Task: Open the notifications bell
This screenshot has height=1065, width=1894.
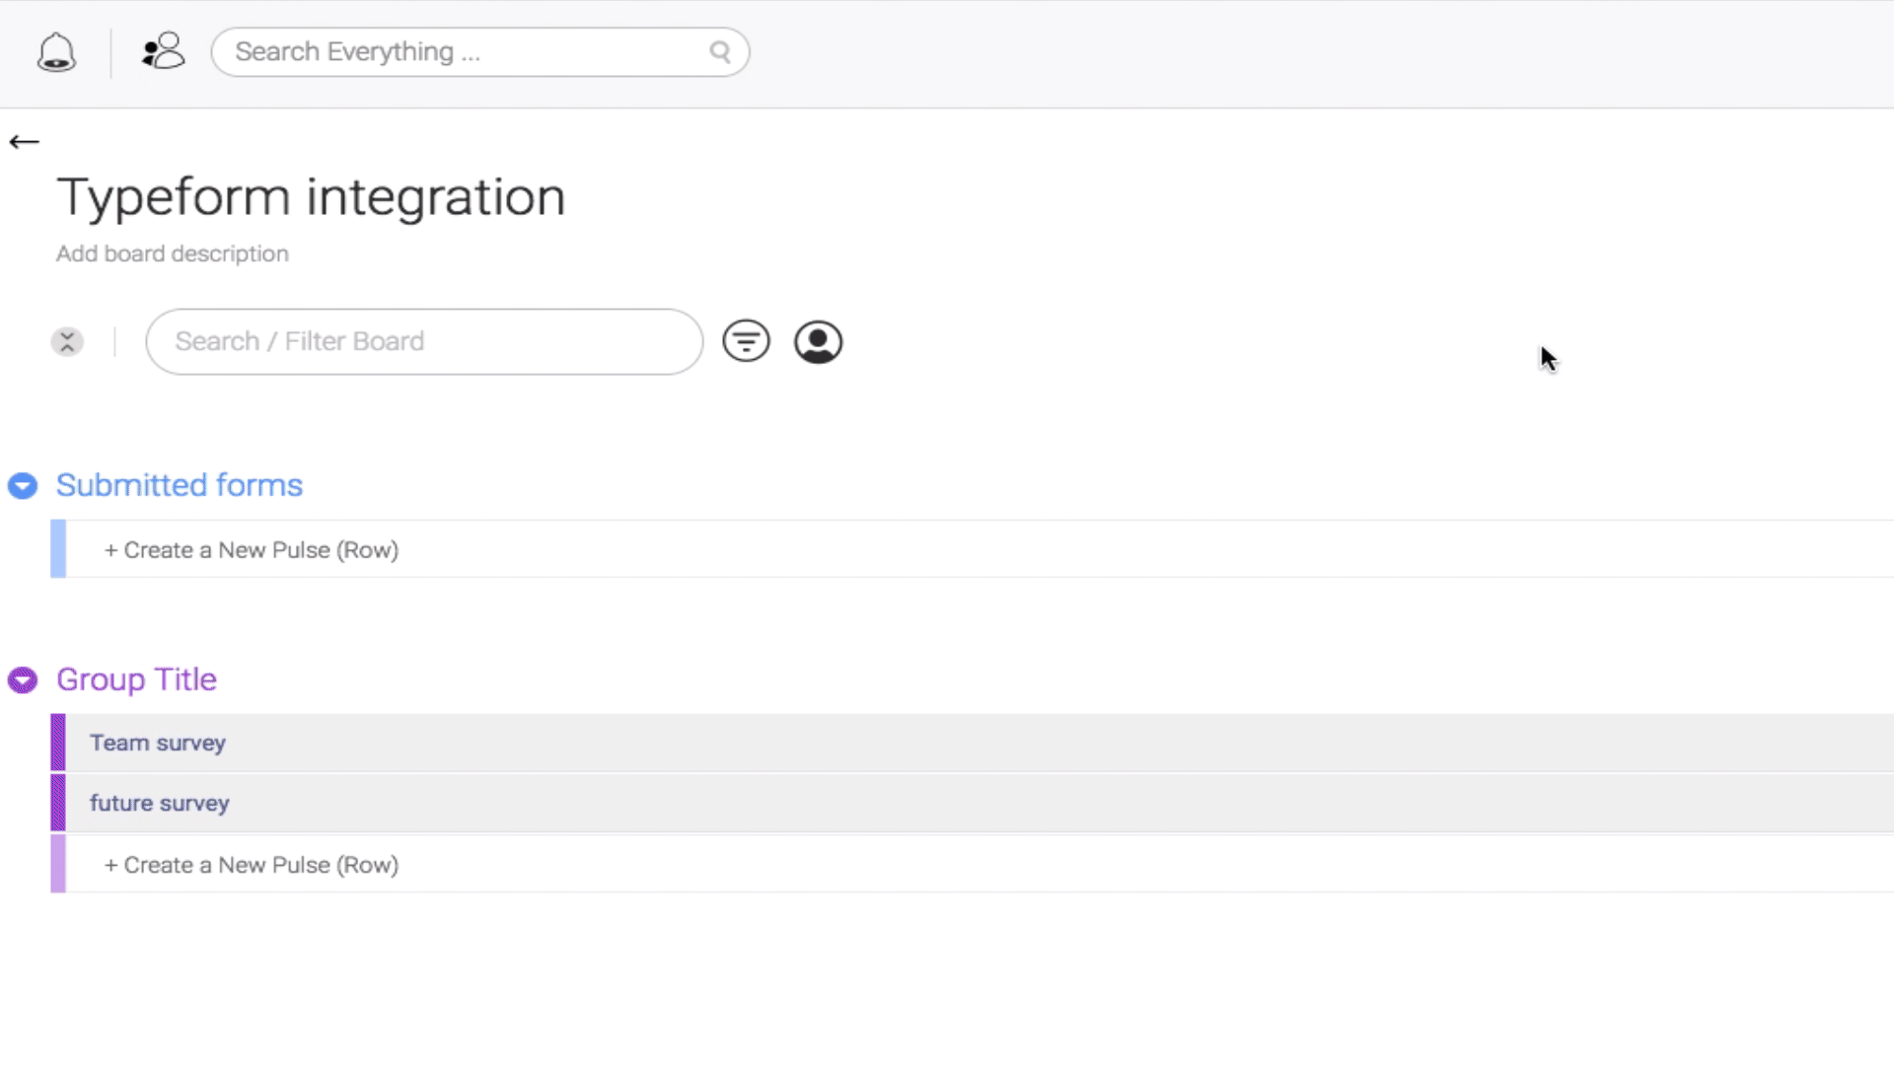Action: point(56,52)
